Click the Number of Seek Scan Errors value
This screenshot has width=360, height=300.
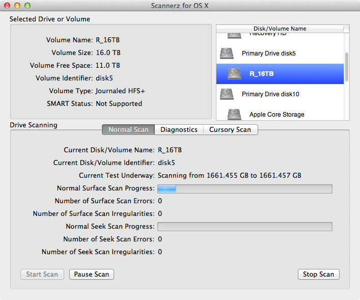[x=160, y=239]
